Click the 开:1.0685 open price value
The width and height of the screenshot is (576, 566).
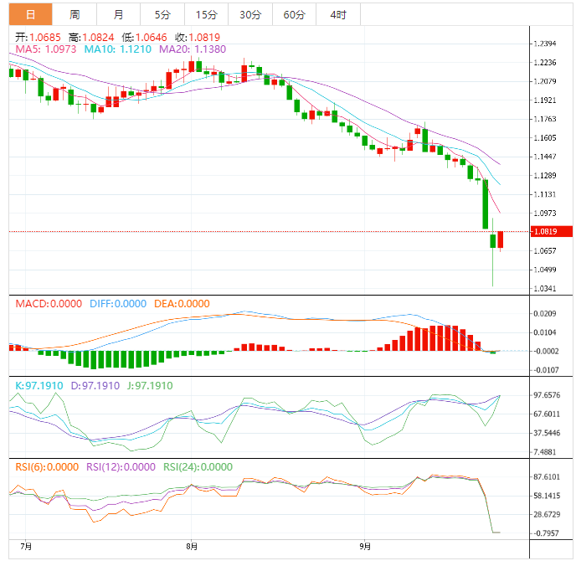[38, 37]
